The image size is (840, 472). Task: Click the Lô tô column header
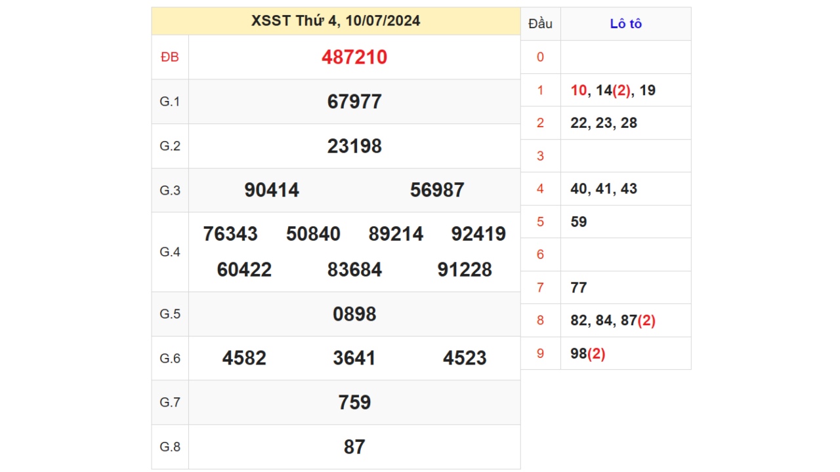tap(626, 24)
